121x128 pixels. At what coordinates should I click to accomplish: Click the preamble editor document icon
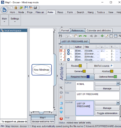point(111,36)
